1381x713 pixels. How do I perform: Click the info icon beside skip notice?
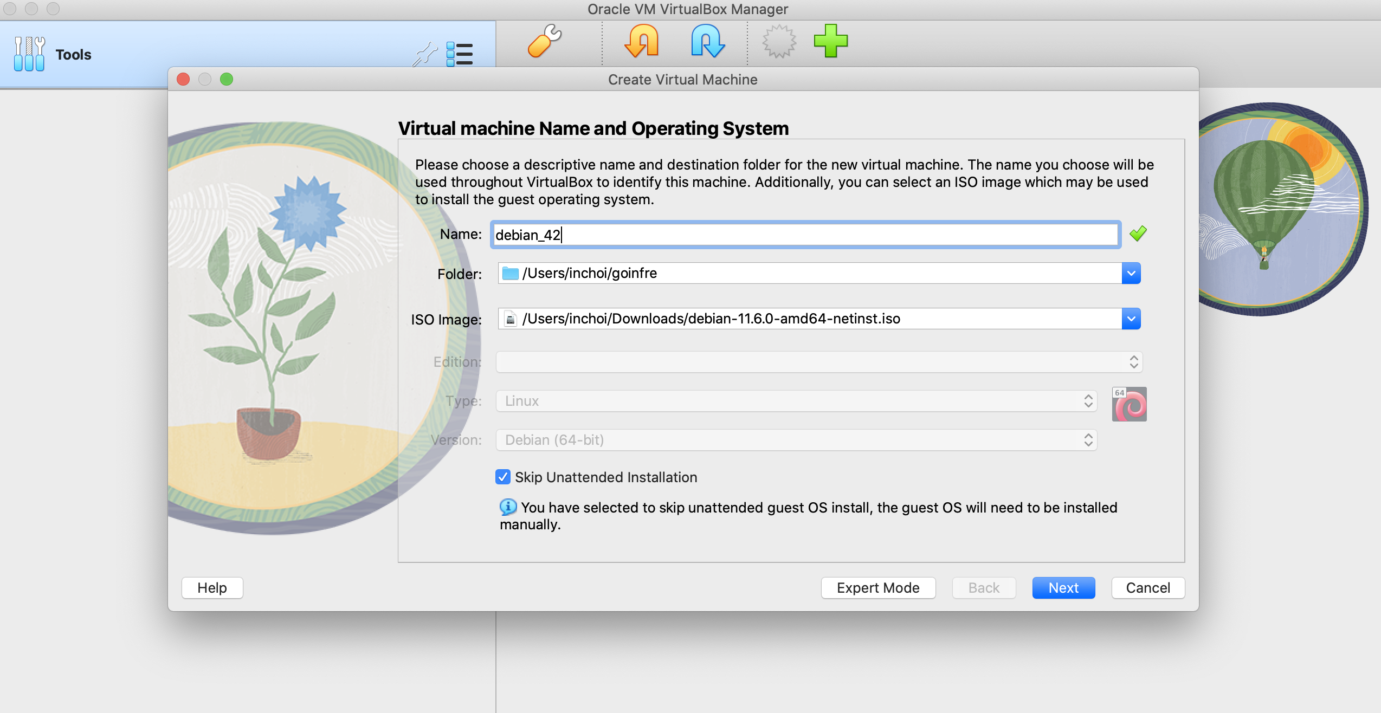pyautogui.click(x=508, y=507)
